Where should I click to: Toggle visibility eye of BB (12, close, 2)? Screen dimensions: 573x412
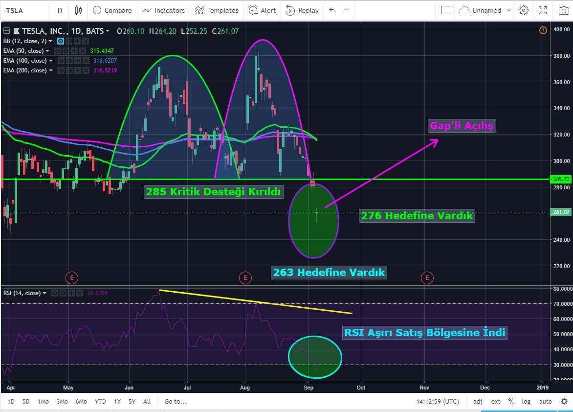click(61, 41)
